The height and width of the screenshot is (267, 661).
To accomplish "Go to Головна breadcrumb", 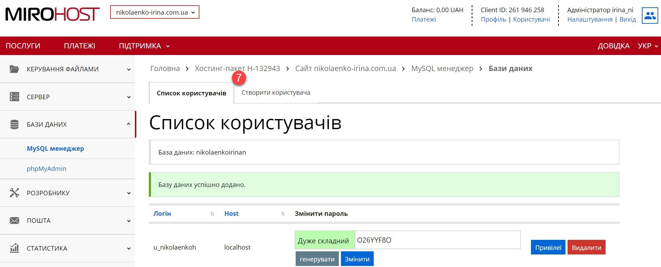I will point(165,69).
